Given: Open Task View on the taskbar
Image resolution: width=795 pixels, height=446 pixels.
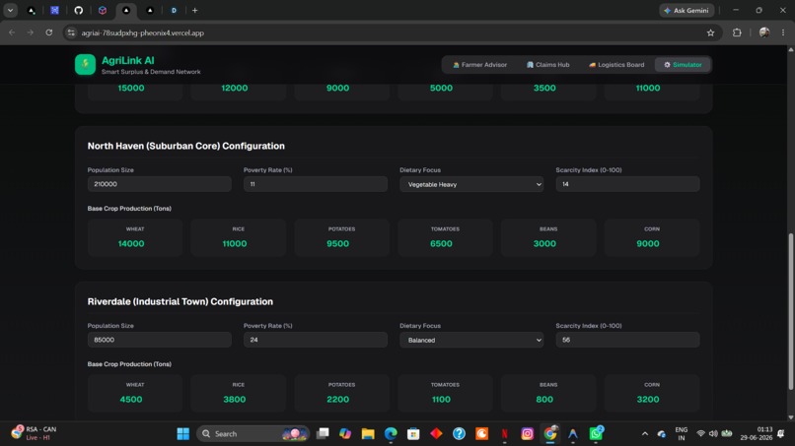Looking at the screenshot, I should tap(323, 434).
